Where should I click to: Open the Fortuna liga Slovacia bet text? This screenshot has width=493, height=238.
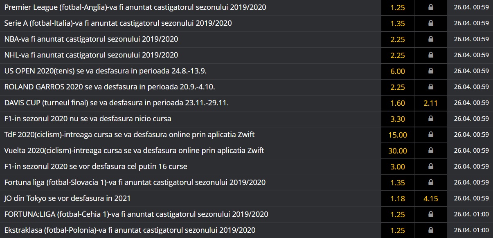tap(135, 182)
